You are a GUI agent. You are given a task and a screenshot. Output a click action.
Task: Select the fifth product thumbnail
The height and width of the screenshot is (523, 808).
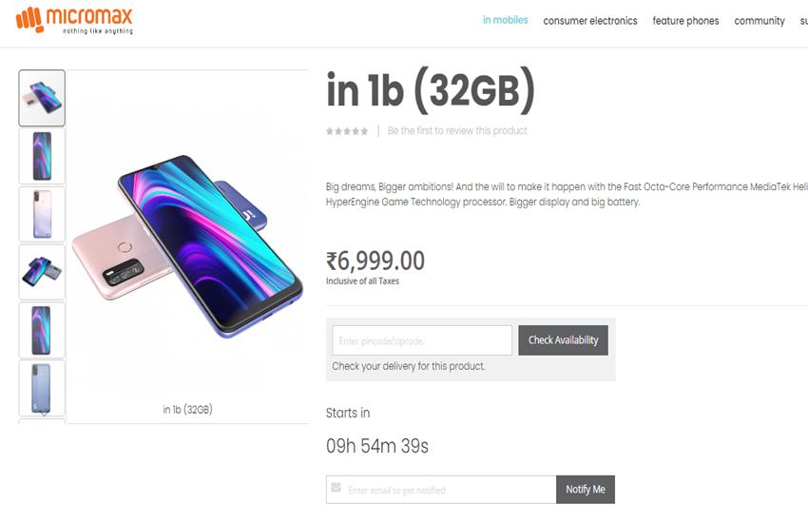(x=42, y=330)
